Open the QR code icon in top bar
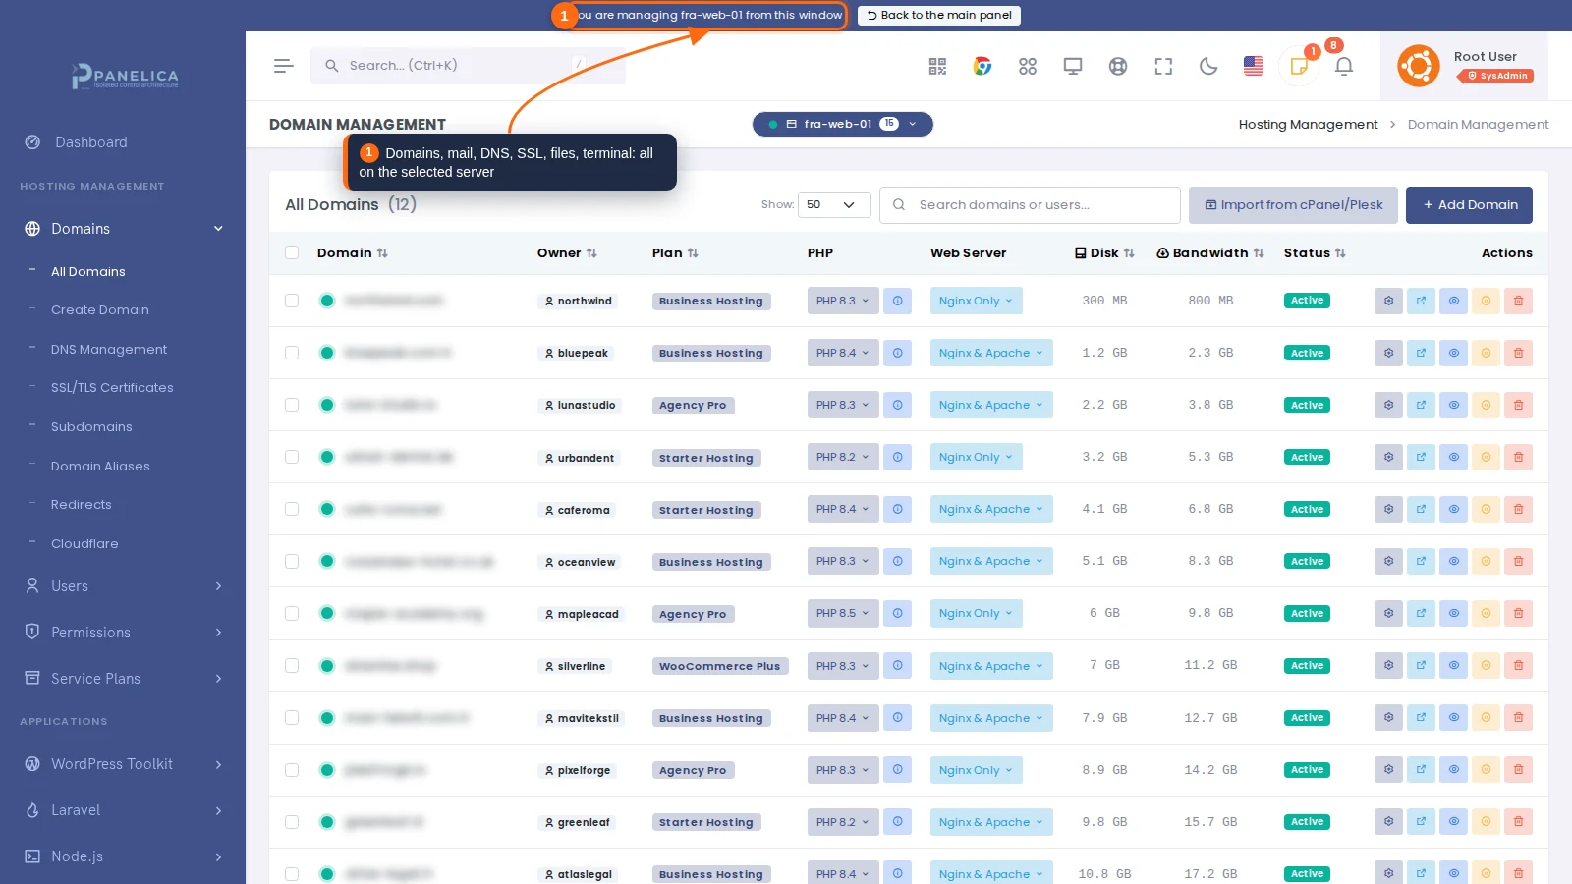The height and width of the screenshot is (884, 1572). [937, 66]
